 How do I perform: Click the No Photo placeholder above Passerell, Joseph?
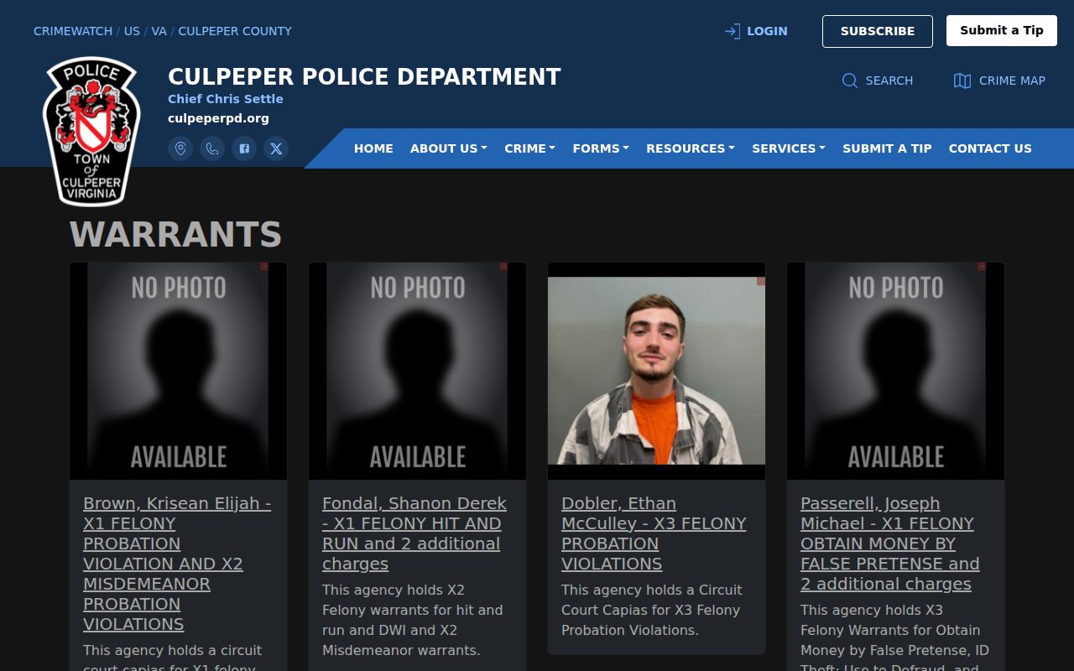(895, 371)
